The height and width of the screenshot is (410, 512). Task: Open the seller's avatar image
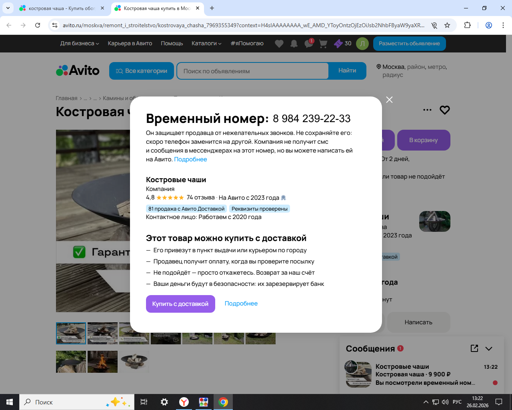[435, 221]
